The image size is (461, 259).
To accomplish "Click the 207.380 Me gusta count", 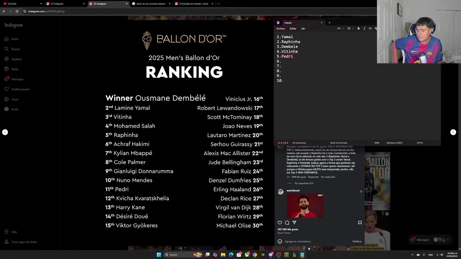I will (x=288, y=229).
